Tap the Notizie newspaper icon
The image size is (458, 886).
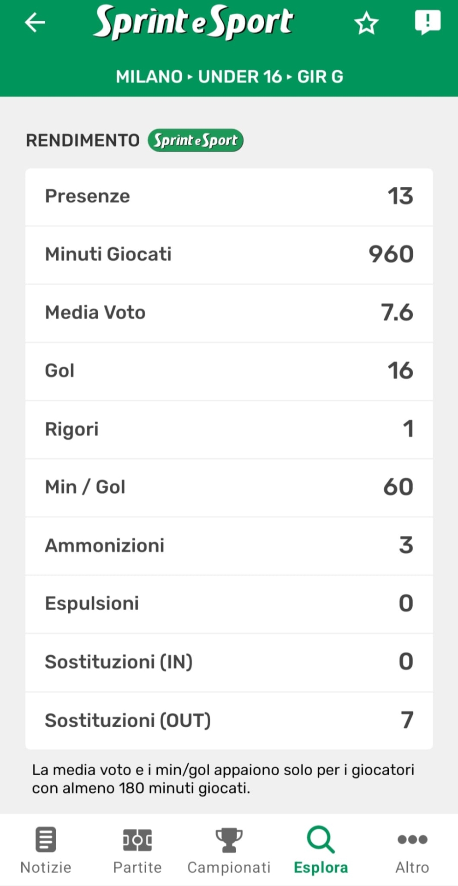(46, 839)
